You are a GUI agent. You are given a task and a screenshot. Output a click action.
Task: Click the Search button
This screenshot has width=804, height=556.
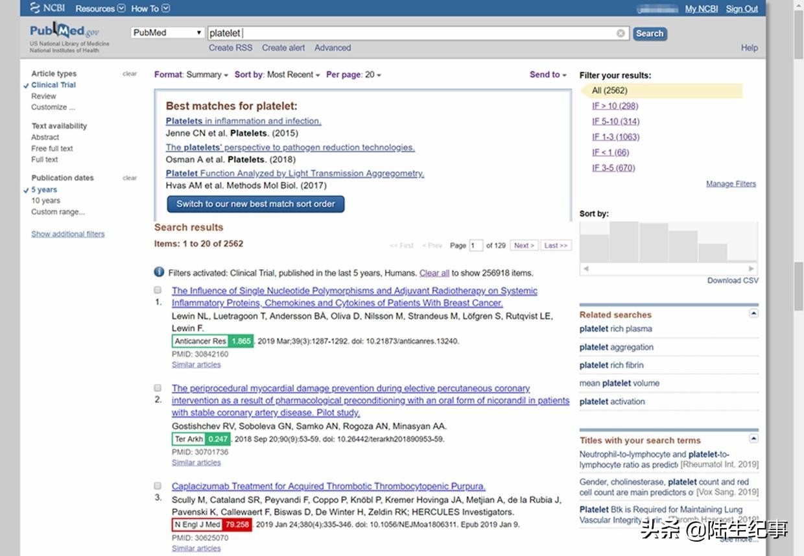[x=649, y=34]
